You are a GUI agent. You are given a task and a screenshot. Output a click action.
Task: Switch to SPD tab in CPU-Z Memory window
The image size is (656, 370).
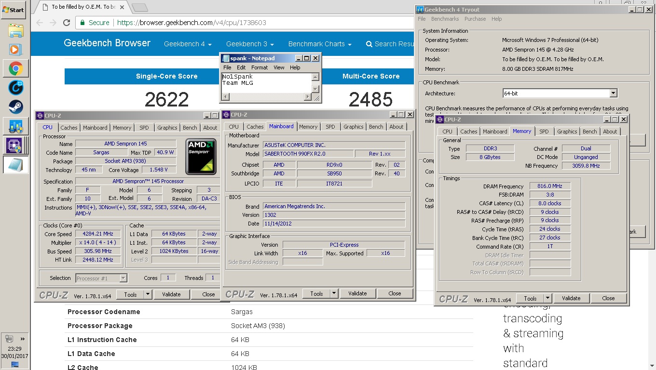[544, 132]
